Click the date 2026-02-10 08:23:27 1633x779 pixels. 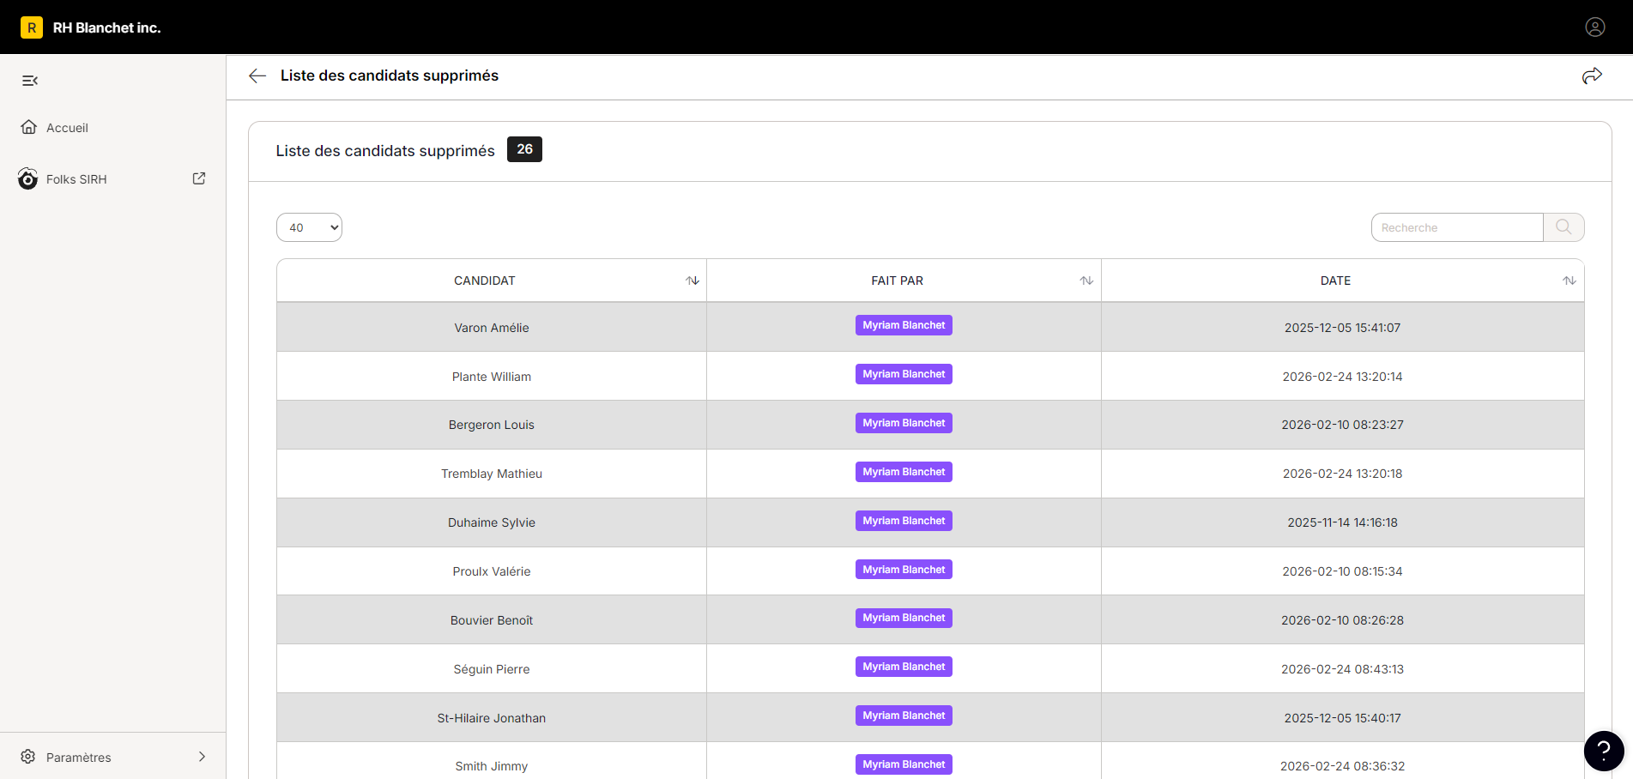(1342, 425)
